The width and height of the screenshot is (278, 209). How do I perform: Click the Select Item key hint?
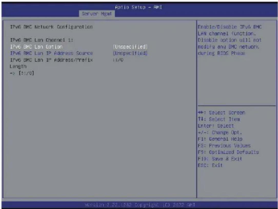pos(219,119)
